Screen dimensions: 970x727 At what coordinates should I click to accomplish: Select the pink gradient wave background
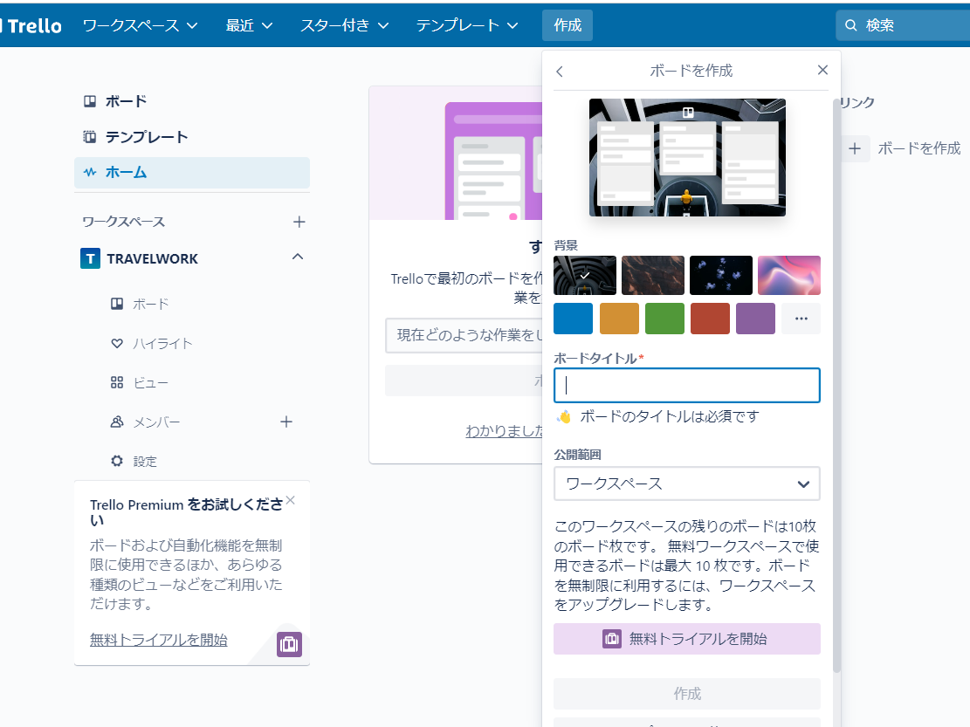coord(788,275)
